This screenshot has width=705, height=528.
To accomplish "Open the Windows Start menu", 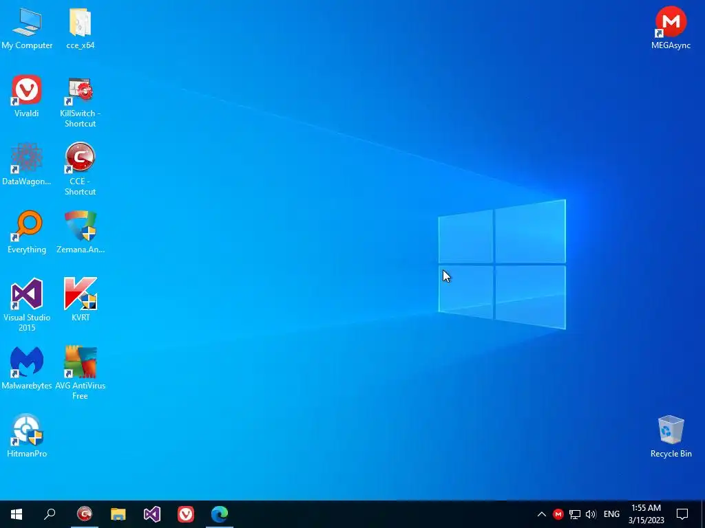I will (17, 514).
